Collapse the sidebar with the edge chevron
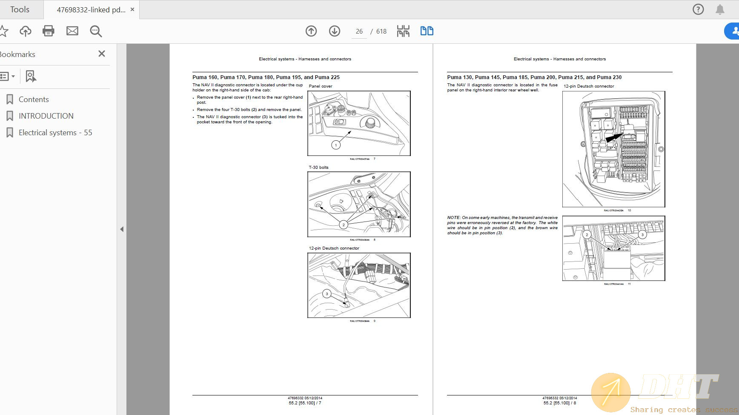 (121, 229)
